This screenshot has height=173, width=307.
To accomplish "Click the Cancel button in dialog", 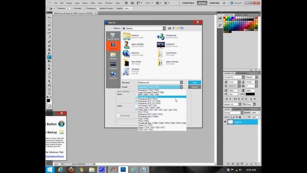I will point(195,87).
